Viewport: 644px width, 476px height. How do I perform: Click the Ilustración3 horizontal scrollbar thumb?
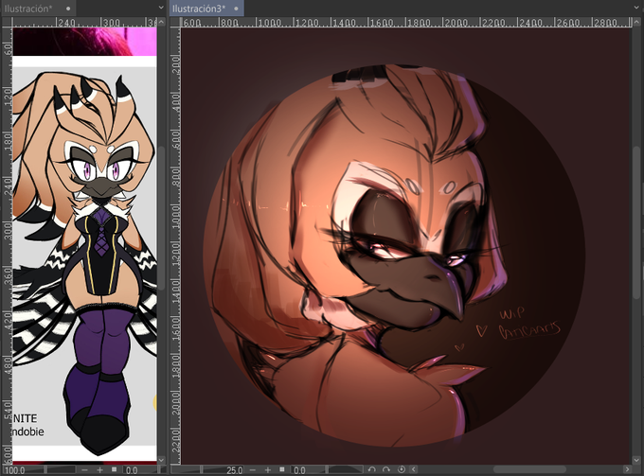tap(529, 469)
